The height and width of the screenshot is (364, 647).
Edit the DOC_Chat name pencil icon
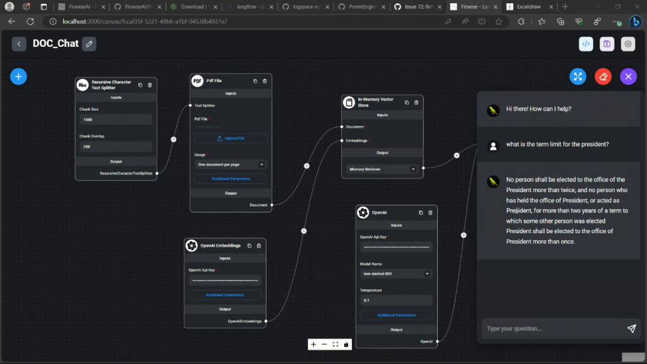89,44
